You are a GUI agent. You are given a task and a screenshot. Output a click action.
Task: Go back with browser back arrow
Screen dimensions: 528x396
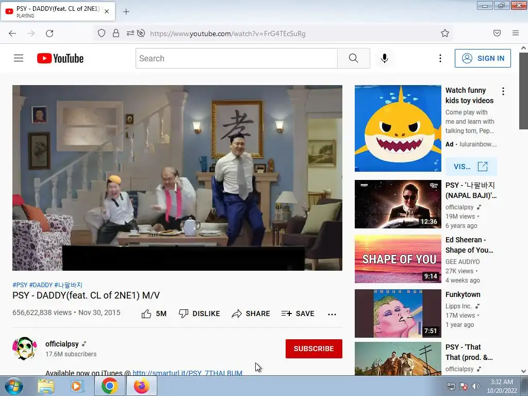(x=12, y=34)
